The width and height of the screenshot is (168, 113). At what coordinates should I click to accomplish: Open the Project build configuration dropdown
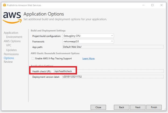(88, 36)
